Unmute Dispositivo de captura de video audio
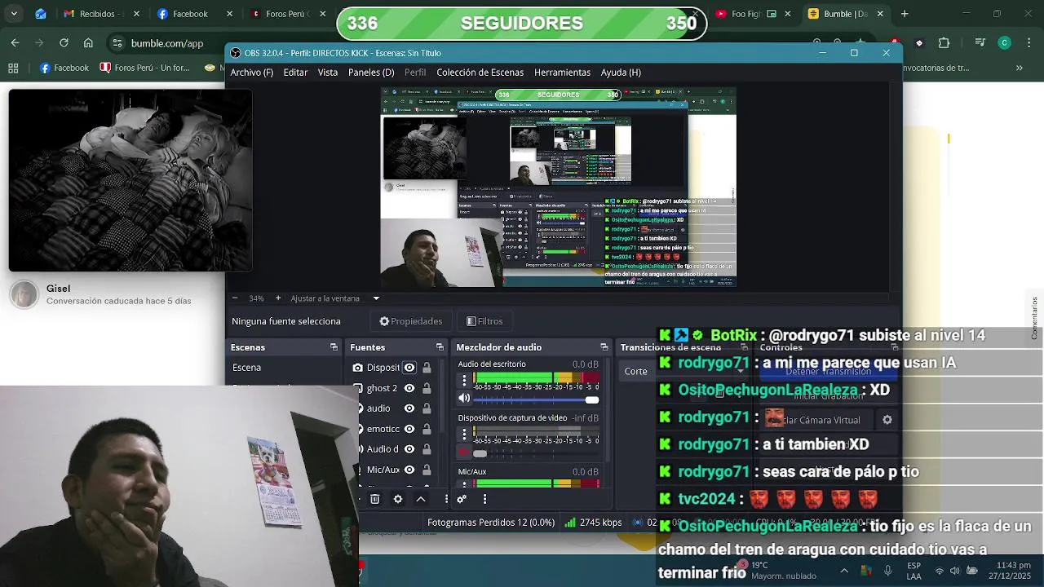This screenshot has width=1044, height=587. point(464,452)
